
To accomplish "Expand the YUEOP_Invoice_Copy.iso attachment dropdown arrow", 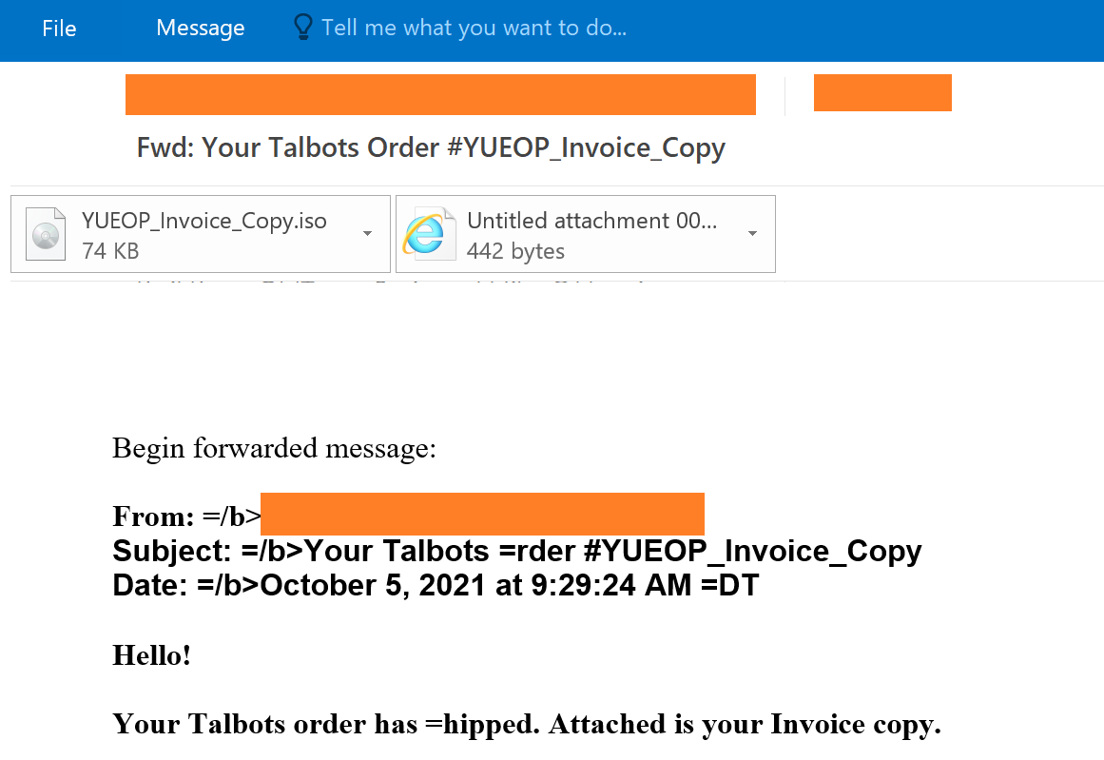I will click(x=367, y=234).
